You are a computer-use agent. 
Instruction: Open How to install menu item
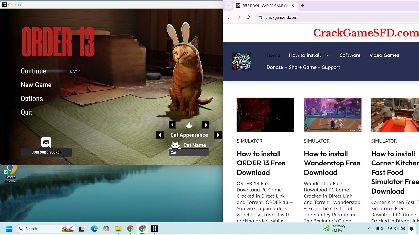305,55
